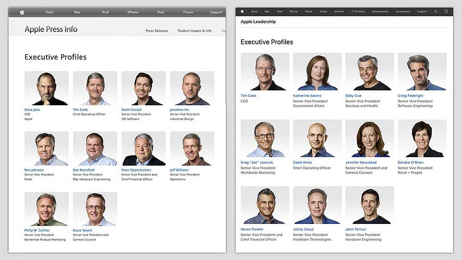The image size is (462, 260).
Task: Click Tim Cook Chief Operating Officer portrait
Action: [x=95, y=88]
